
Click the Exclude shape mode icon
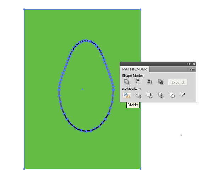pos(160,81)
